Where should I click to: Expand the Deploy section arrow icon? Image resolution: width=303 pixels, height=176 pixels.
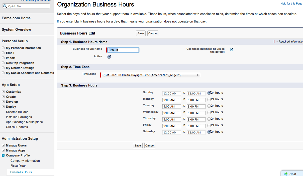(x=3, y=106)
